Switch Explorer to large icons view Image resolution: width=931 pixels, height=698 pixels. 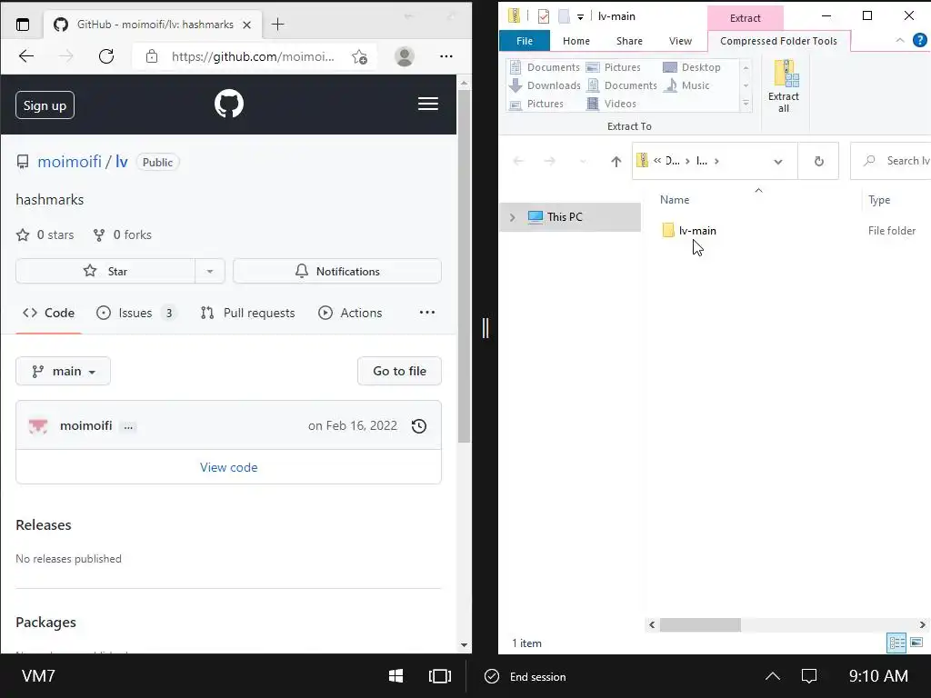916,643
